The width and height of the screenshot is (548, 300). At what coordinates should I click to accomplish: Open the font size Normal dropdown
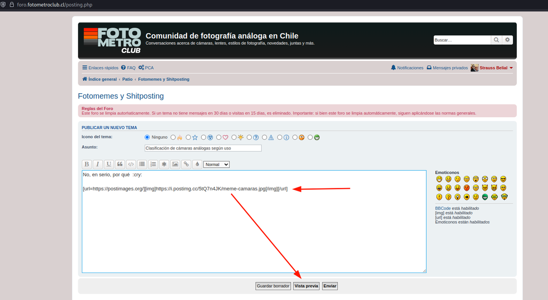[x=216, y=164]
